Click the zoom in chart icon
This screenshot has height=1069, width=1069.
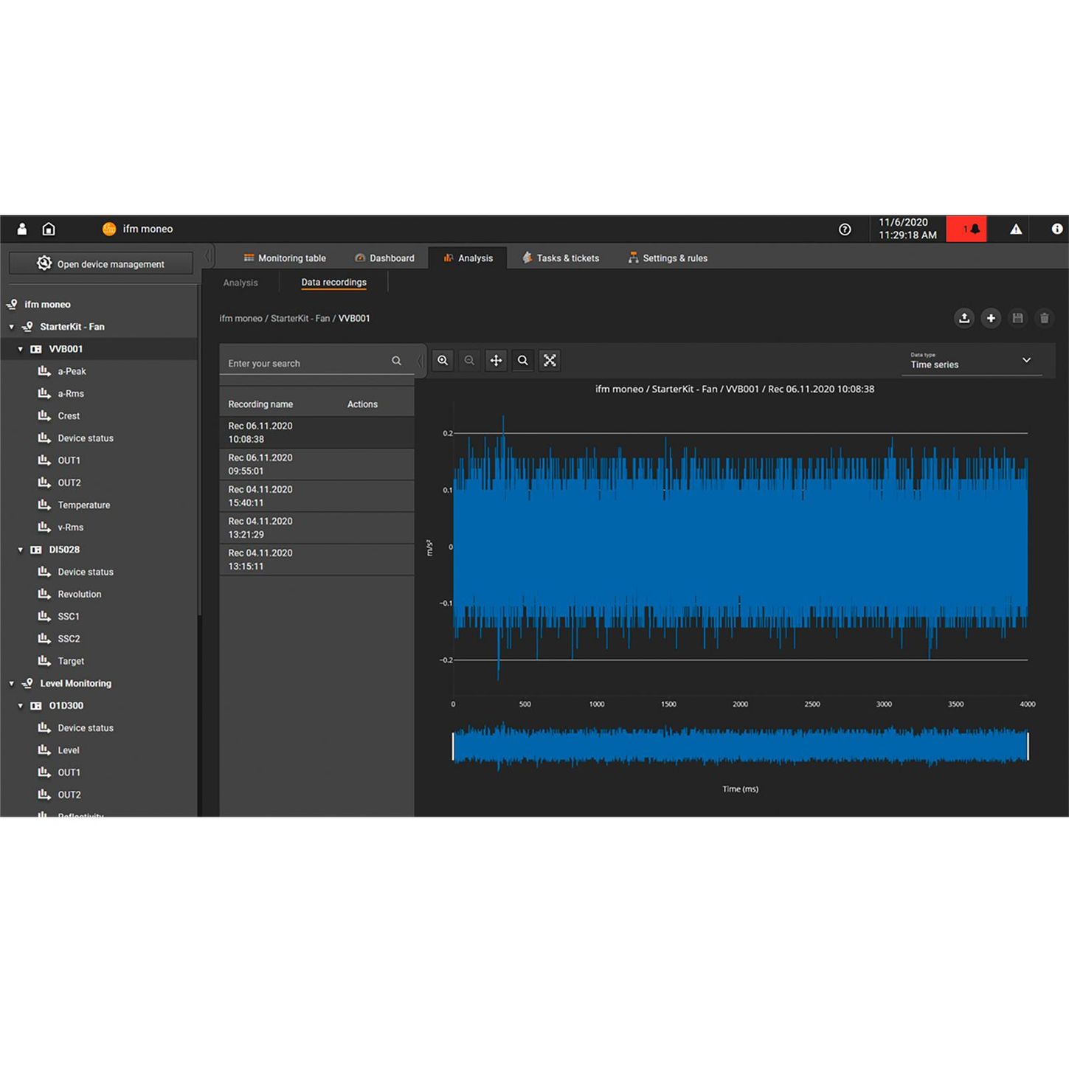coord(443,361)
